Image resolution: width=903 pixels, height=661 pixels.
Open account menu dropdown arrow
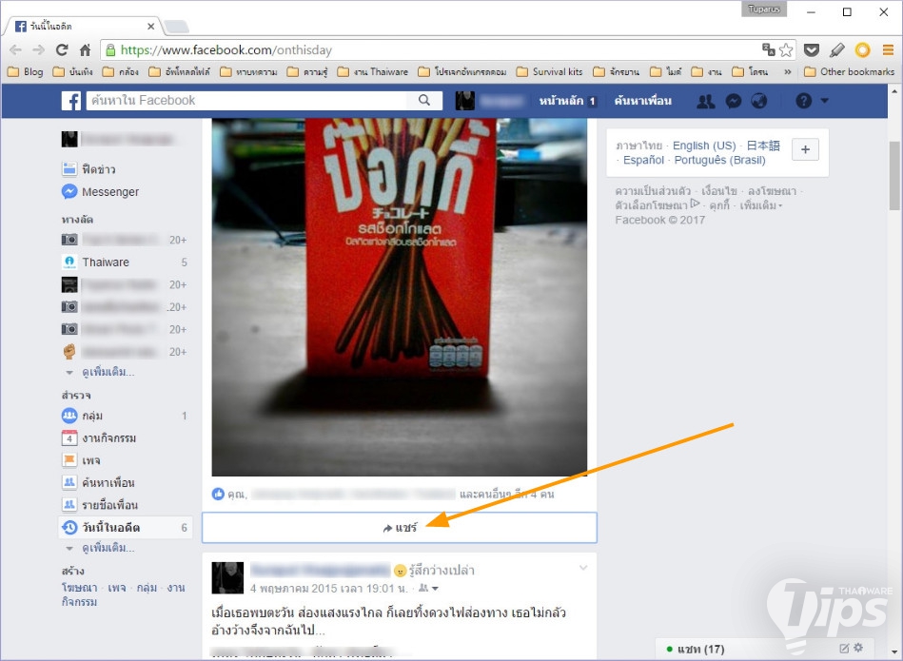point(824,101)
